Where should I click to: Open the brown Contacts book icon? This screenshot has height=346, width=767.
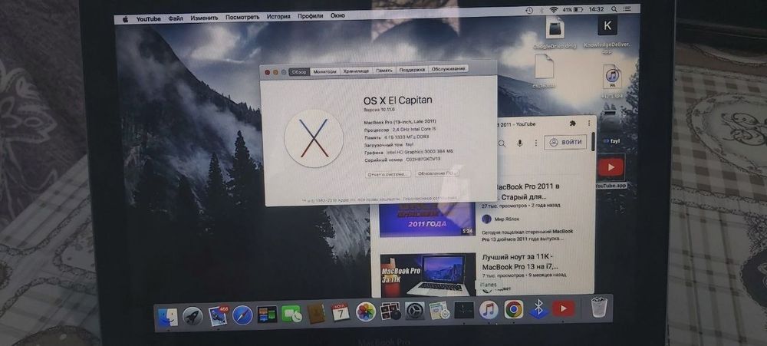(x=316, y=313)
